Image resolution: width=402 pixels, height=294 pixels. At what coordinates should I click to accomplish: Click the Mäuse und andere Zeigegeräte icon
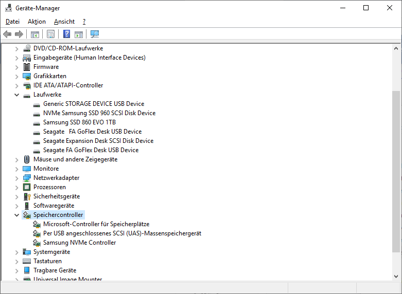click(x=27, y=159)
